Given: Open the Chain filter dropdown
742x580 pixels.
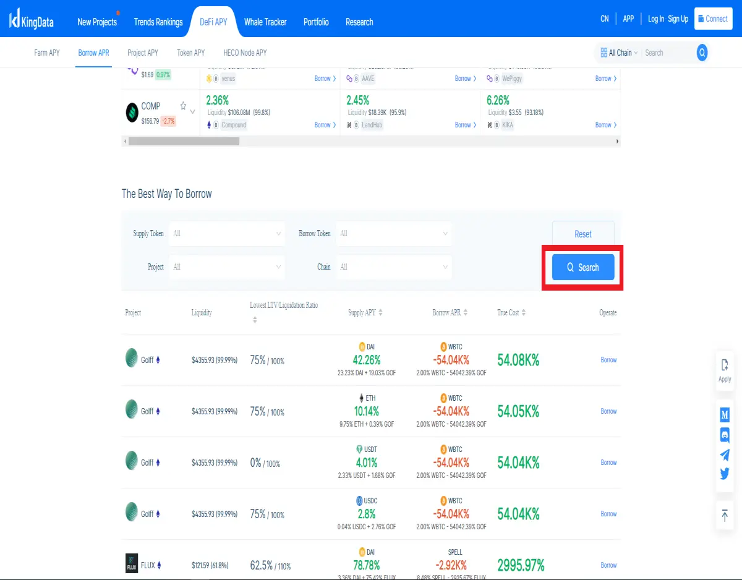Looking at the screenshot, I should click(x=394, y=267).
